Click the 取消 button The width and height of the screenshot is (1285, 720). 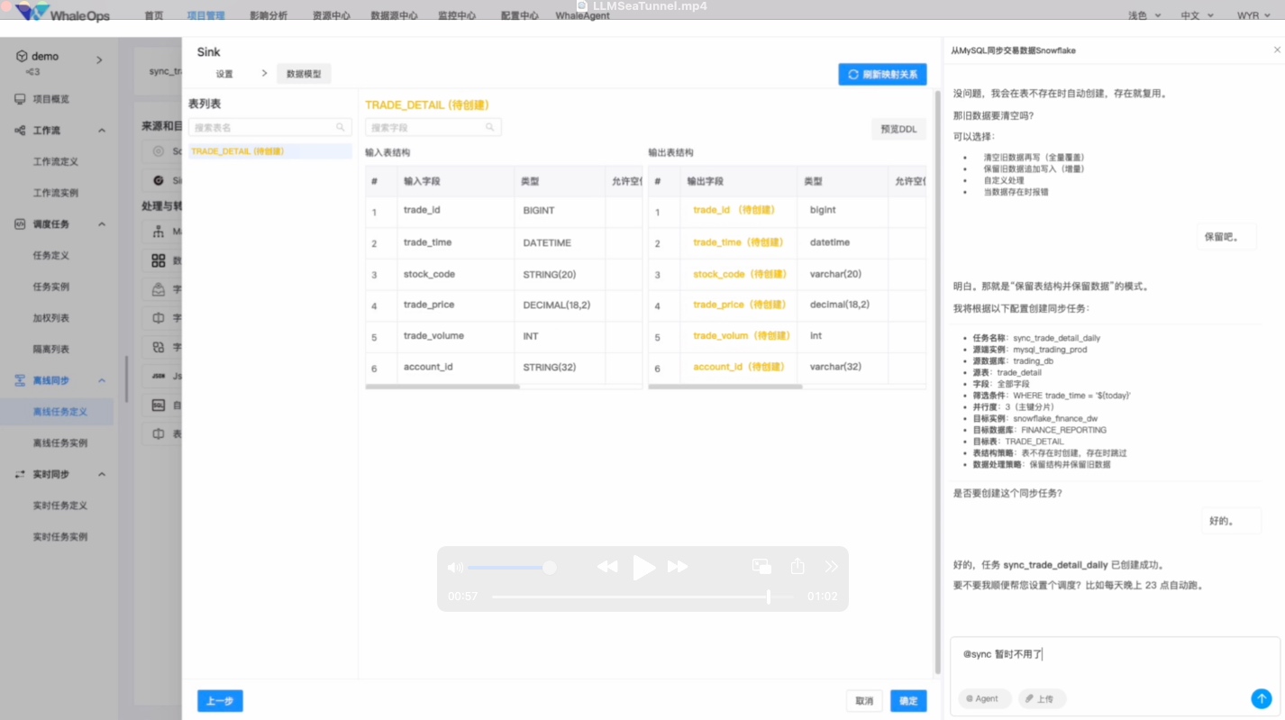[x=864, y=701]
